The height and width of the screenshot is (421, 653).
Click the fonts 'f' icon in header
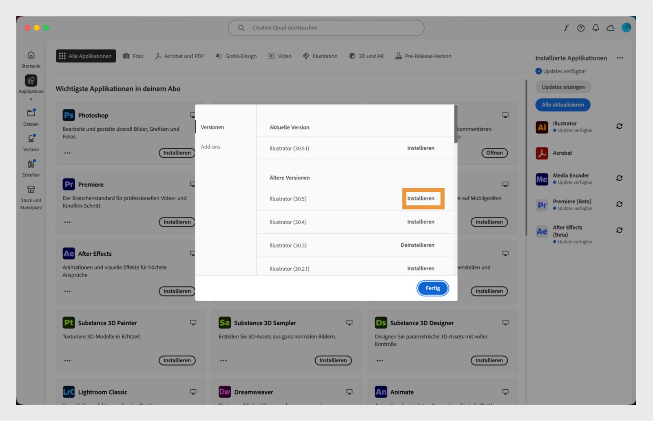(566, 28)
